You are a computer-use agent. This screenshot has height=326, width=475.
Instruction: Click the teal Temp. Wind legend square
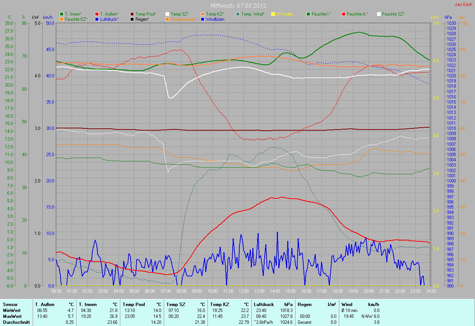coord(238,14)
